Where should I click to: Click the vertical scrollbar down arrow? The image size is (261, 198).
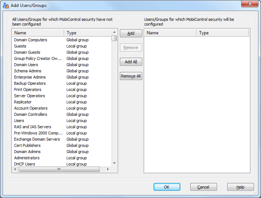[114, 163]
